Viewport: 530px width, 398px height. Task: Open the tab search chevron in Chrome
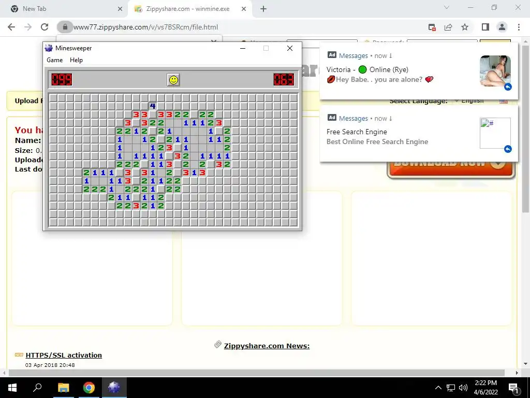tap(447, 7)
